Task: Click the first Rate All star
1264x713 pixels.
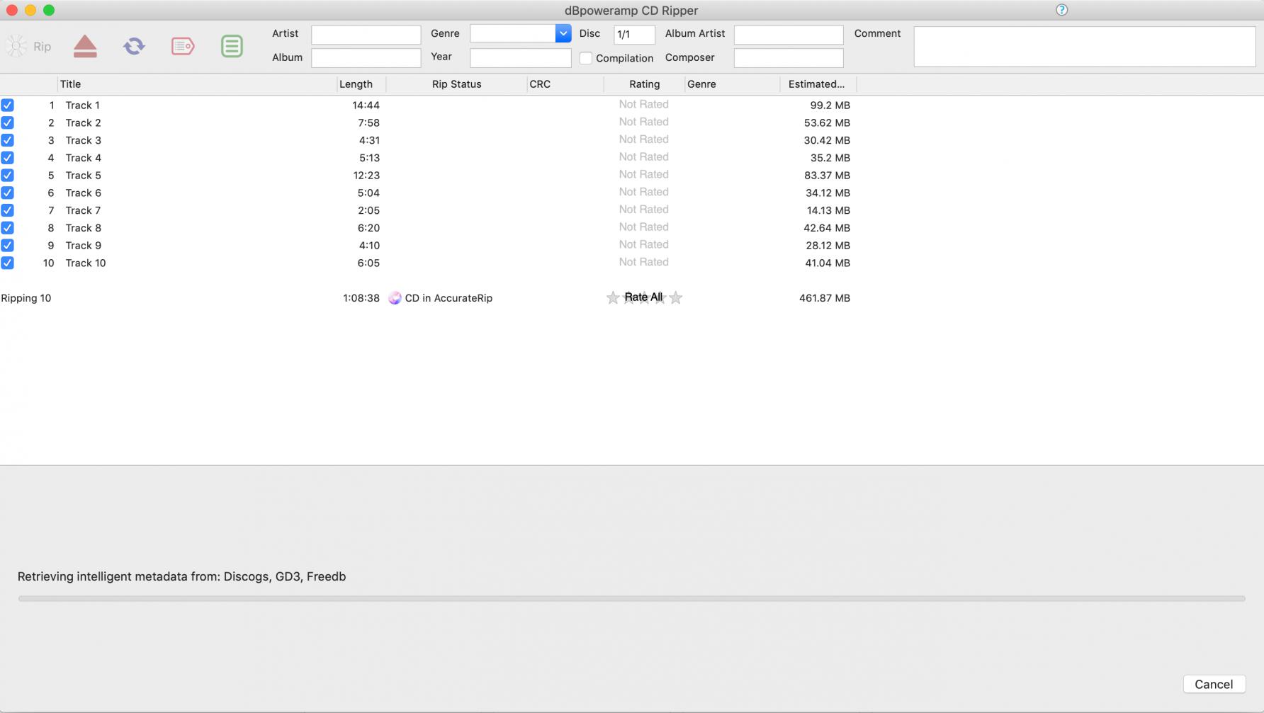Action: (613, 298)
